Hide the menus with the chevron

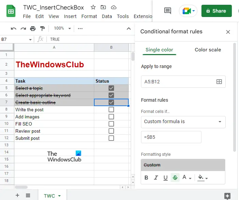pyautogui.click(x=129, y=29)
